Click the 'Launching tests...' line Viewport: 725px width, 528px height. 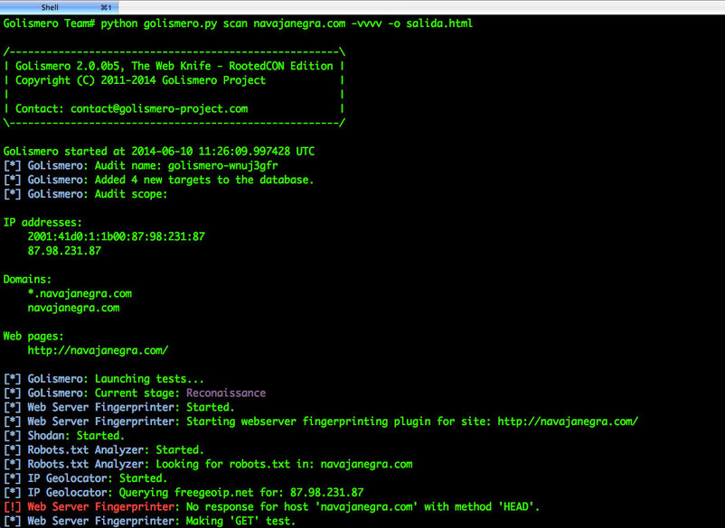(x=104, y=379)
